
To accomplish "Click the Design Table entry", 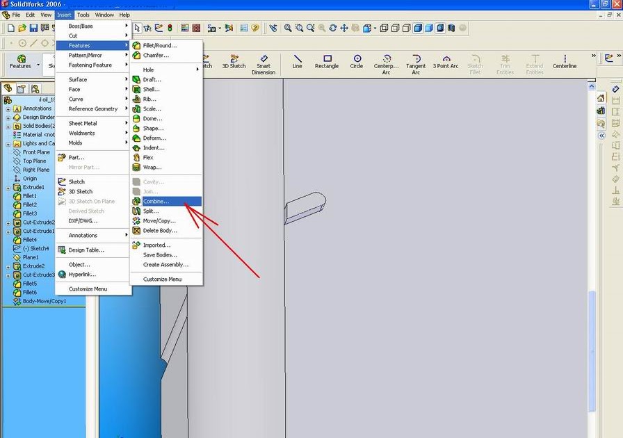I will [x=88, y=250].
